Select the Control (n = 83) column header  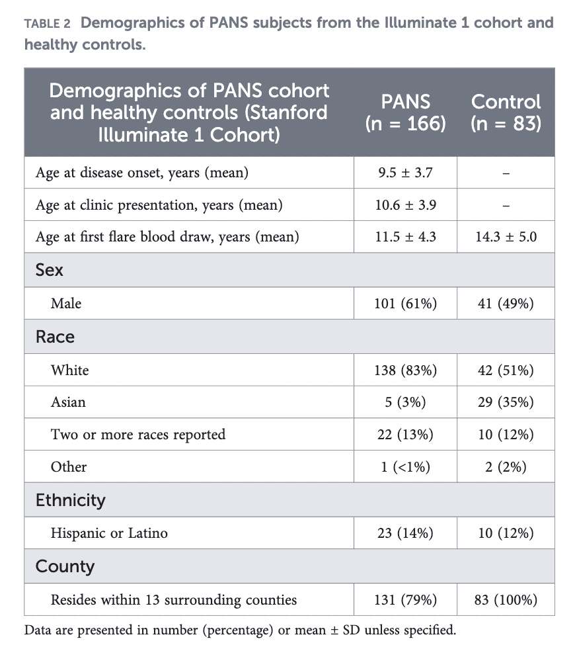(506, 112)
